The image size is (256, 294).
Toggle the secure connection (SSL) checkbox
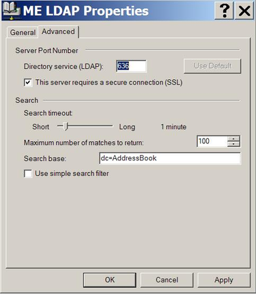tap(28, 83)
